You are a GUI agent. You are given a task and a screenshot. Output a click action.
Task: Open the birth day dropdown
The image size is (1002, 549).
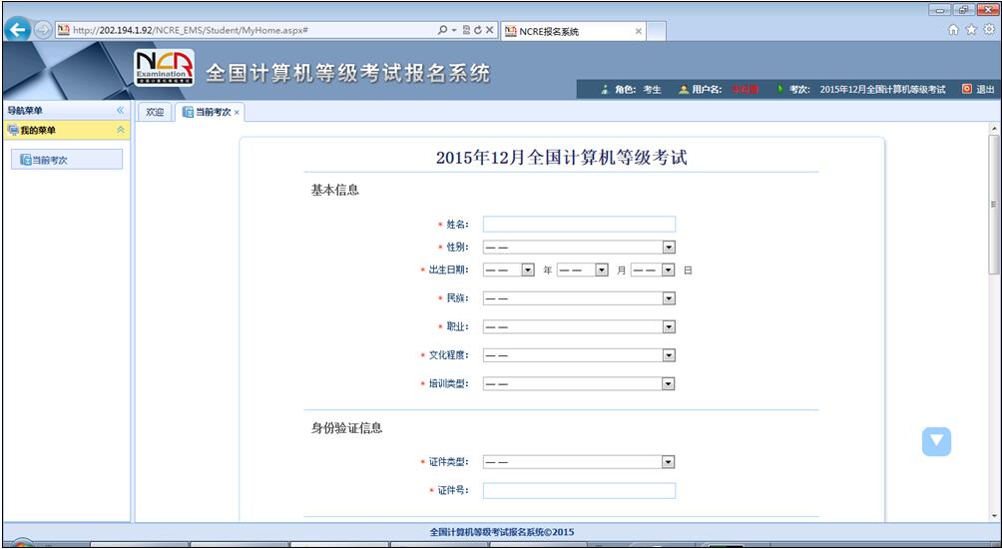point(653,271)
